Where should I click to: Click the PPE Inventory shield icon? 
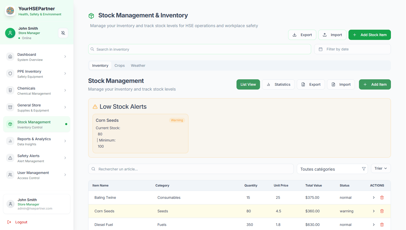point(10,73)
